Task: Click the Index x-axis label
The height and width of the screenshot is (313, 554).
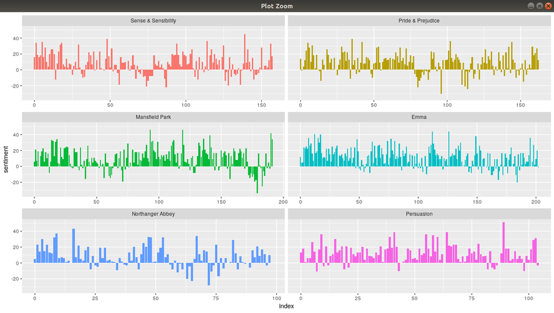Action: [286, 307]
